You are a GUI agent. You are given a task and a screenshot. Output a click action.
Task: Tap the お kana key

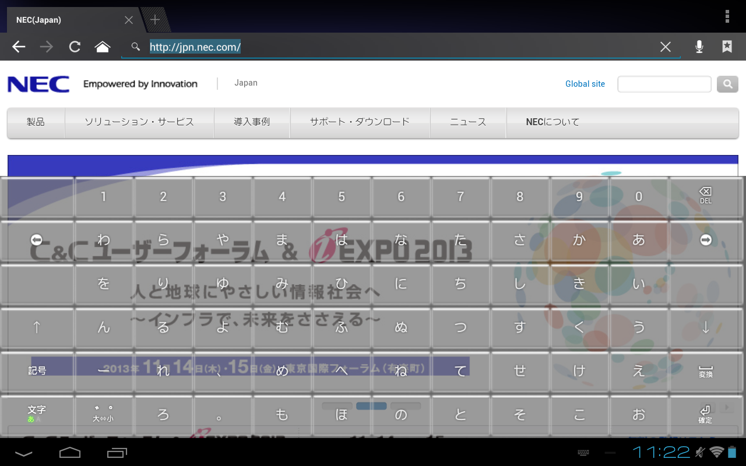pos(639,414)
